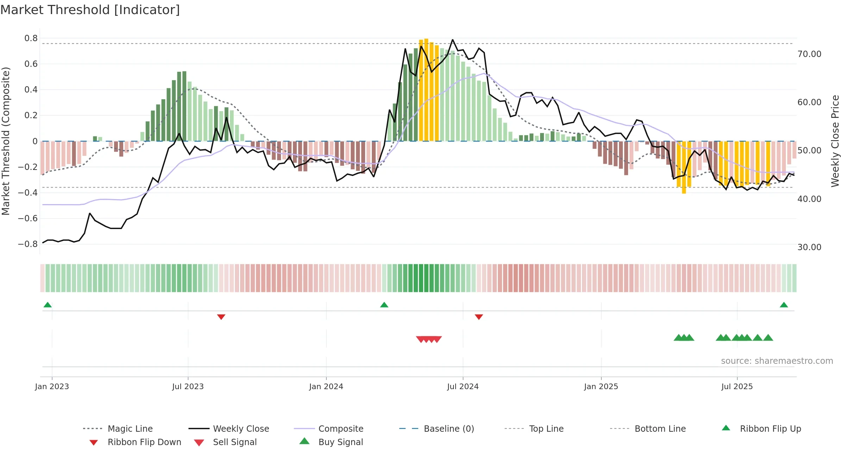Screen dimensions: 845x475
Task: Click the Ribbon Flip Down marker after Jul 2023
Action: coord(221,317)
